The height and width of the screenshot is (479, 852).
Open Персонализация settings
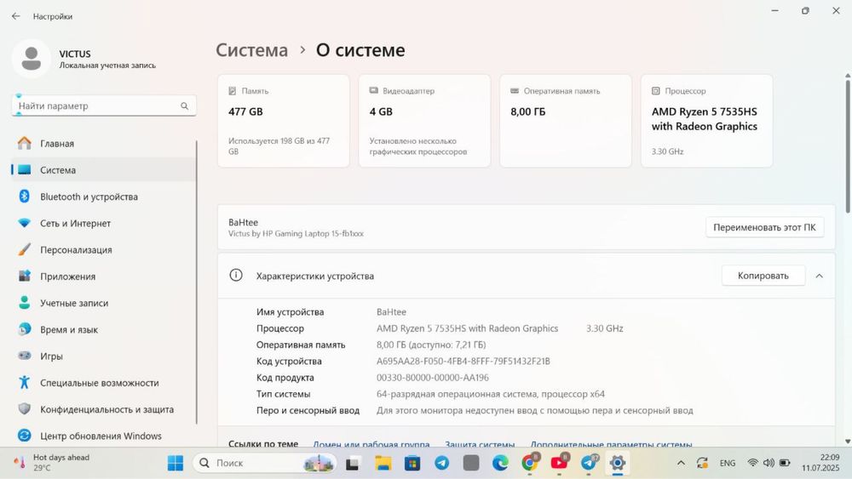coord(103,249)
